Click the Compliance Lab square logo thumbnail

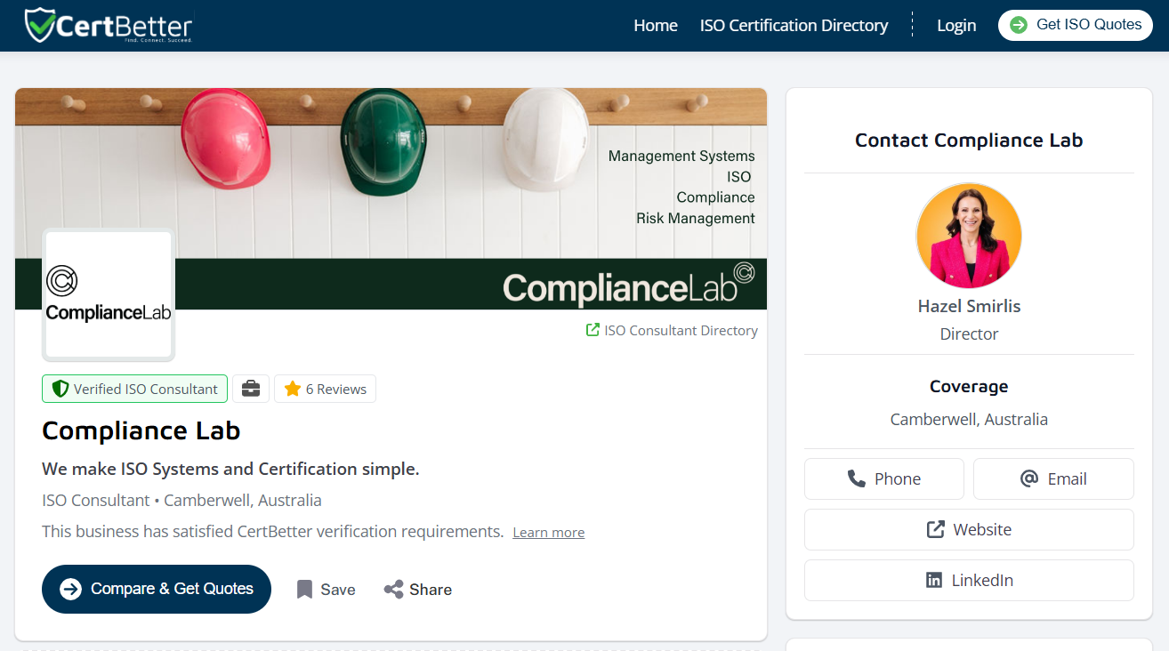point(109,295)
